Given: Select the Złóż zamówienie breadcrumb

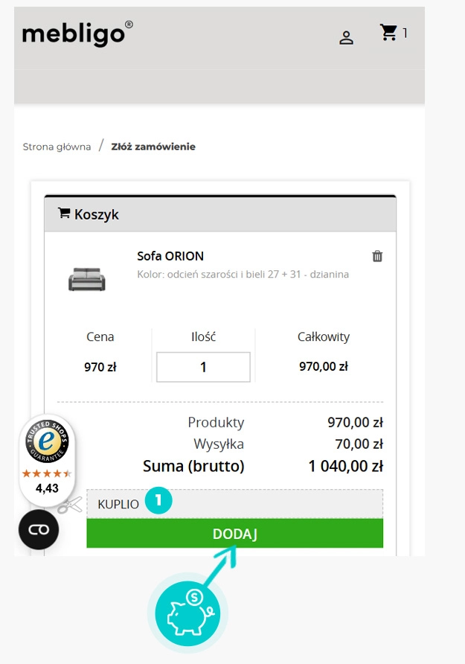Looking at the screenshot, I should coord(153,146).
